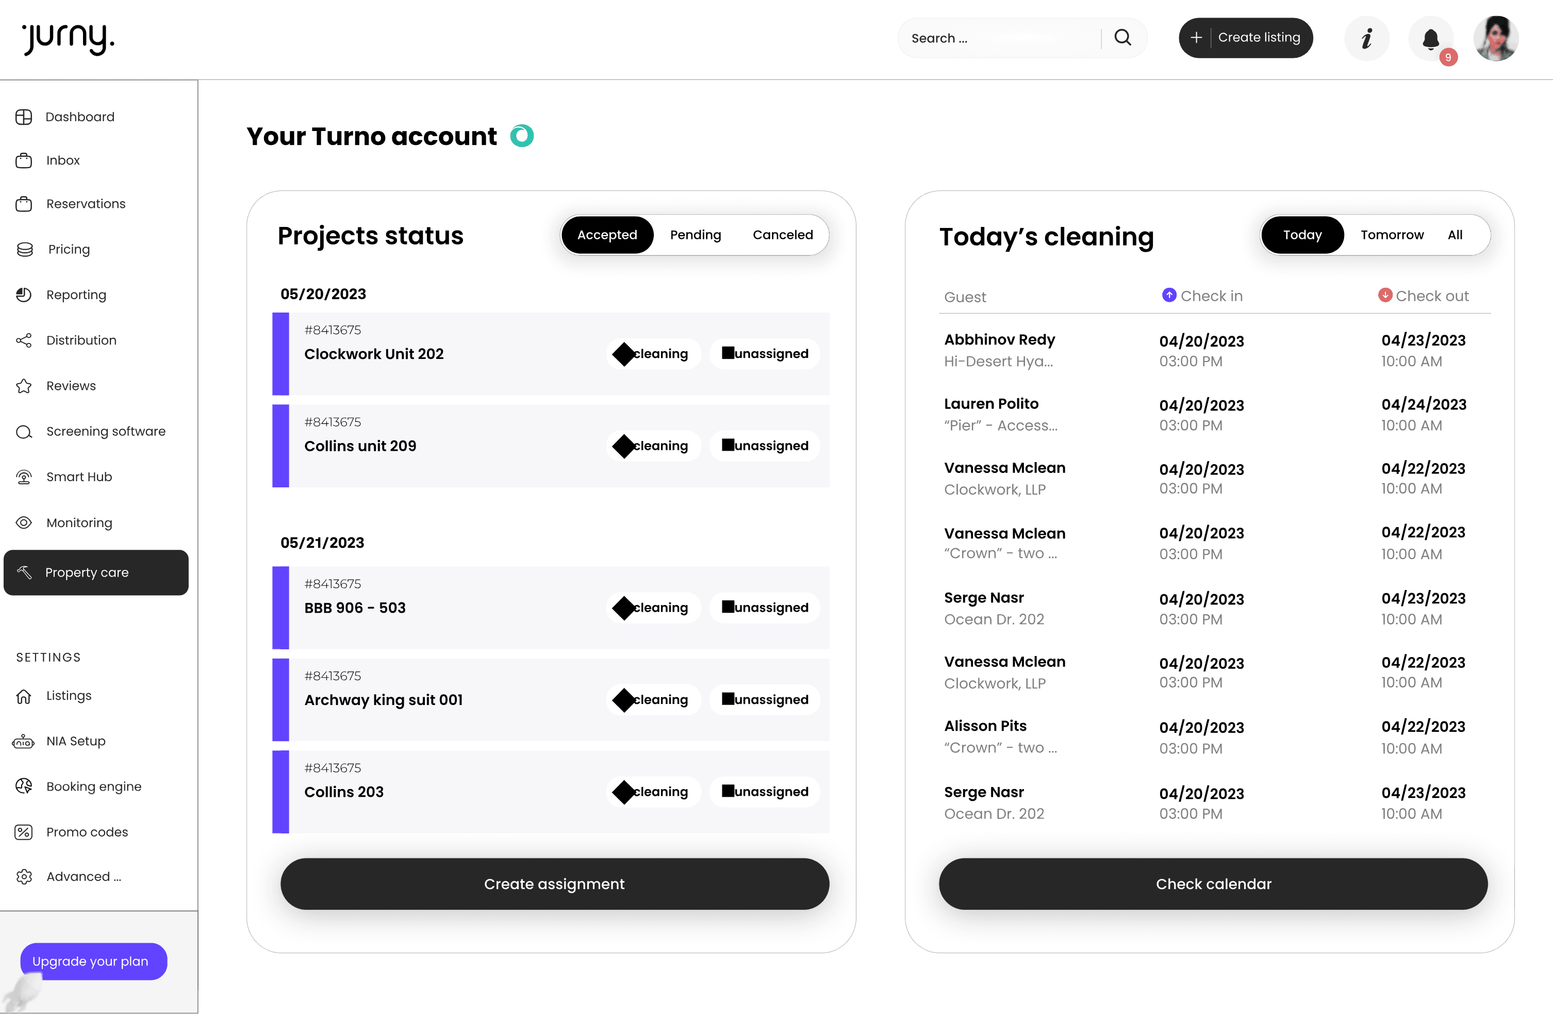Open NIA Setup robot icon
1553x1016 pixels.
pos(24,741)
